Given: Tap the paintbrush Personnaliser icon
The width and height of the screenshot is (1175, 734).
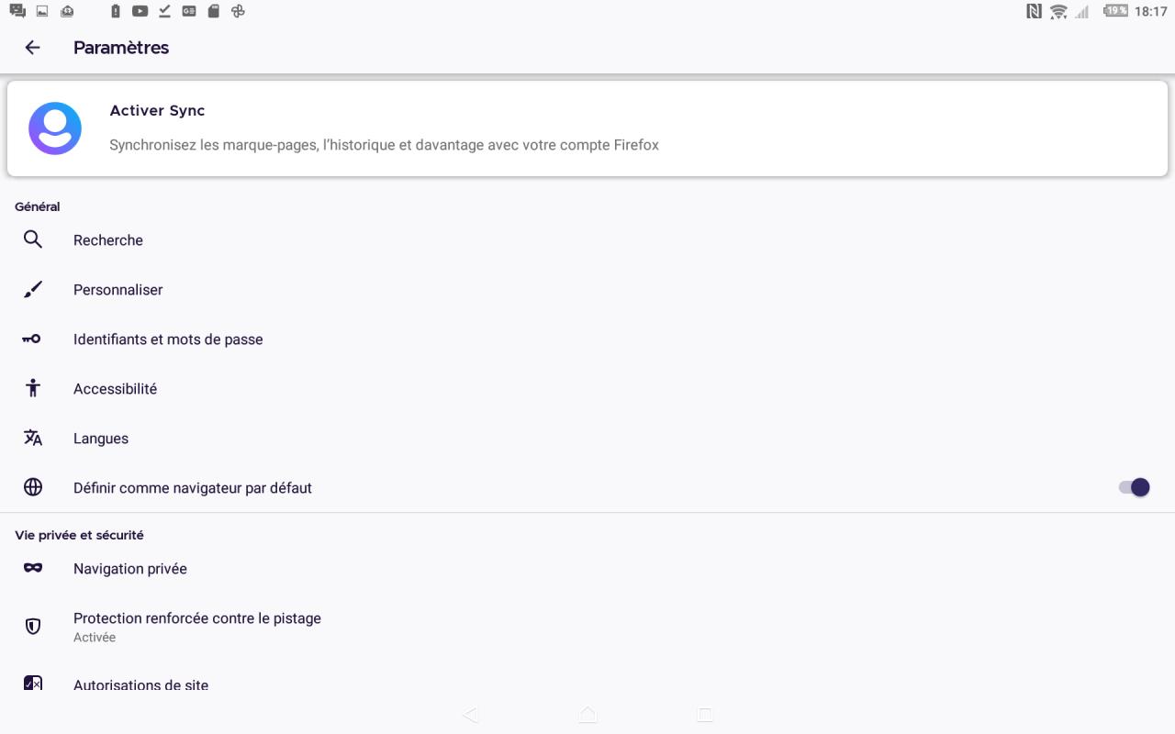Looking at the screenshot, I should (x=33, y=290).
